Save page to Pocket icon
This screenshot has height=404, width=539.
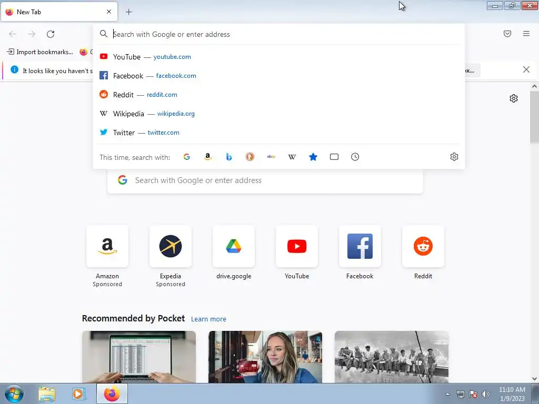[507, 34]
